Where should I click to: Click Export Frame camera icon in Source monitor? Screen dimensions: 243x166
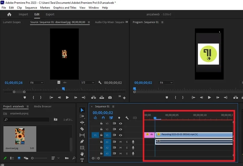pyautogui.click(x=110, y=97)
